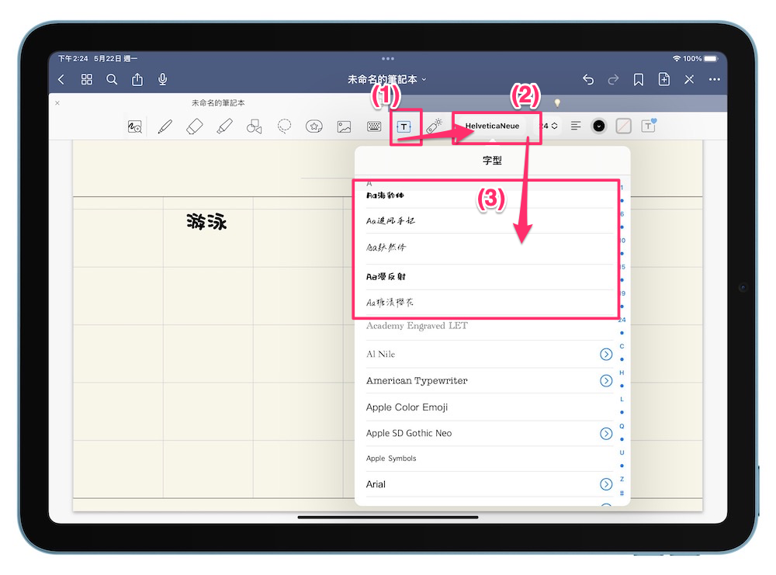Select the Eraser tool
776x575 pixels.
tap(195, 126)
